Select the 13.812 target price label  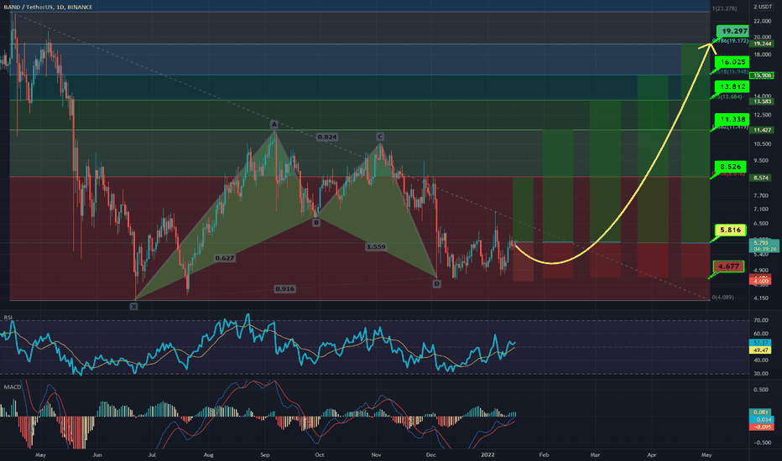point(732,86)
